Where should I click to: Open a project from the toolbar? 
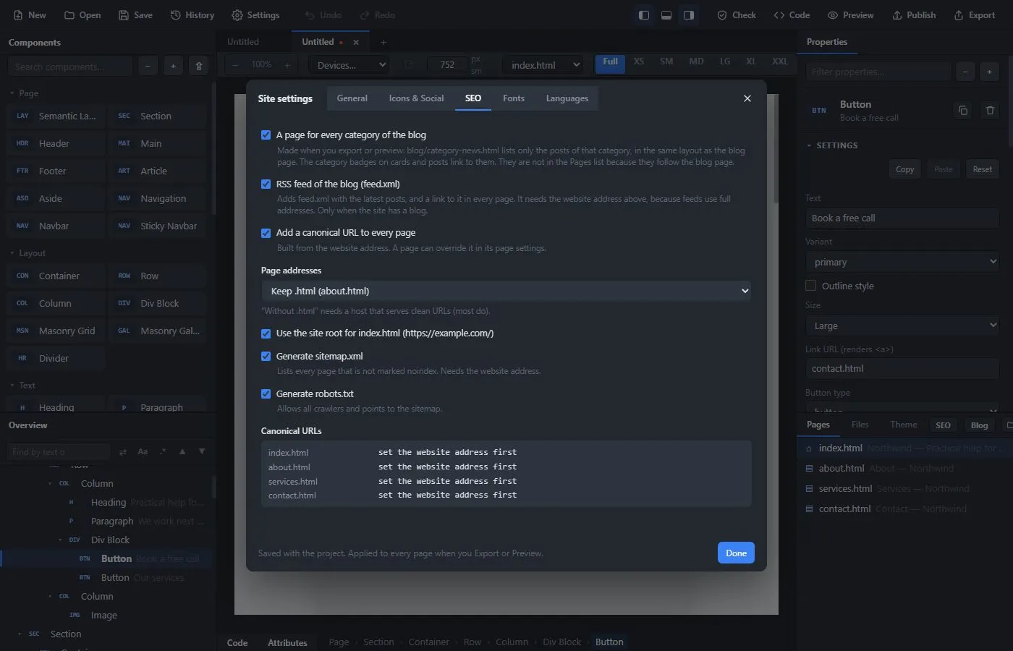point(82,15)
